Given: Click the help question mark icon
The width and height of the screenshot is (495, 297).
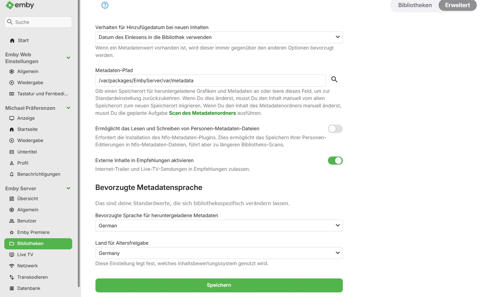Looking at the screenshot, I should coord(105,5).
